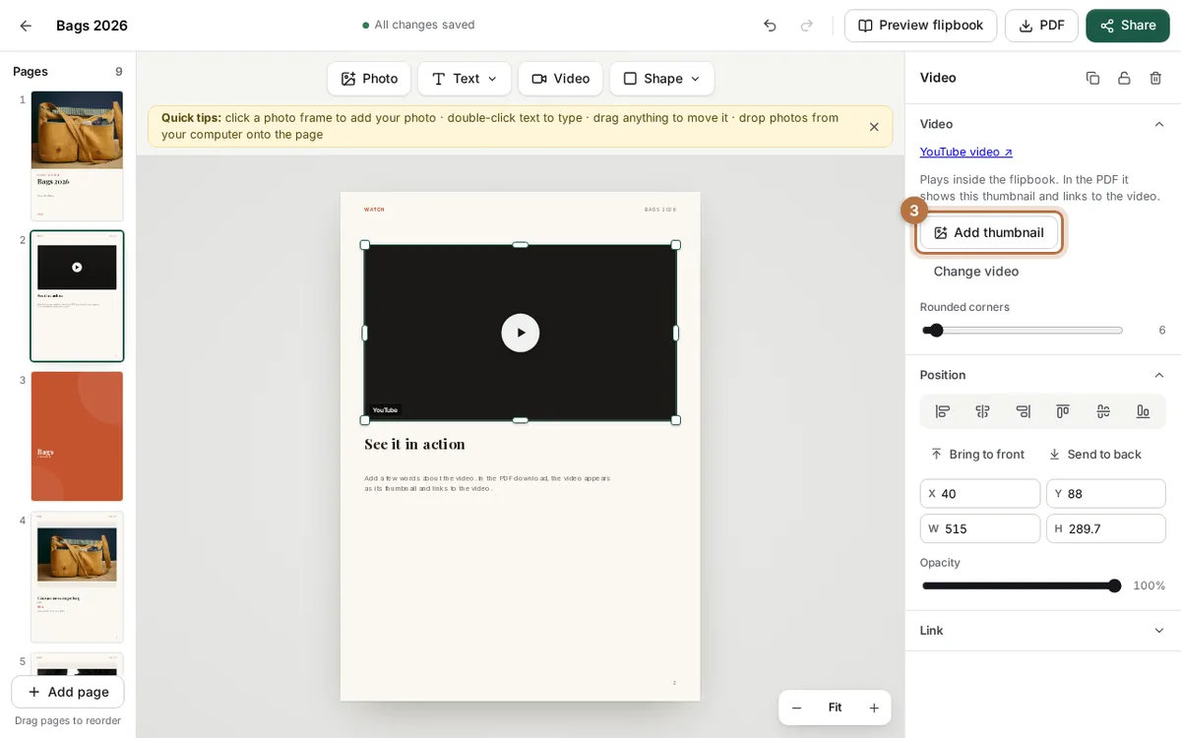Image resolution: width=1181 pixels, height=738 pixels.
Task: Add a Photo to the page
Action: coord(369,79)
